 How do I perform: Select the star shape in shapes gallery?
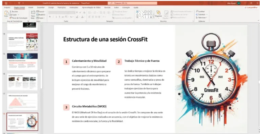pos(151,17)
